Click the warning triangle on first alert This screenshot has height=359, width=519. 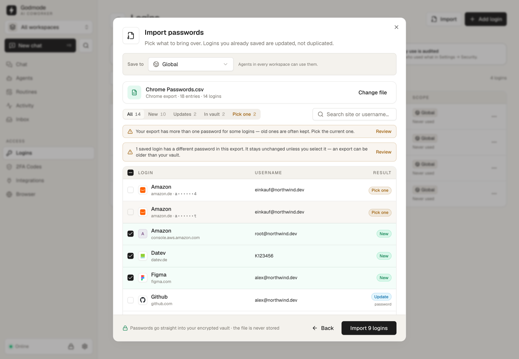[130, 131]
